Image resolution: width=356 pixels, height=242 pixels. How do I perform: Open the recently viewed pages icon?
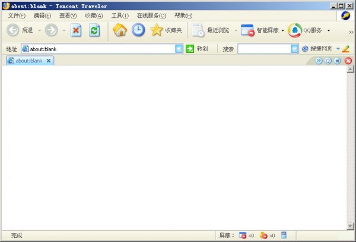point(198,30)
